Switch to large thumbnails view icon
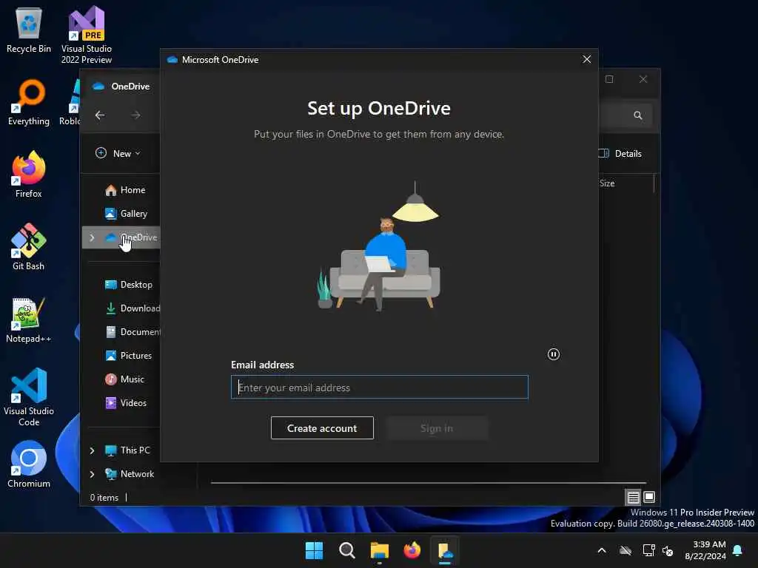The width and height of the screenshot is (758, 568). click(x=649, y=497)
